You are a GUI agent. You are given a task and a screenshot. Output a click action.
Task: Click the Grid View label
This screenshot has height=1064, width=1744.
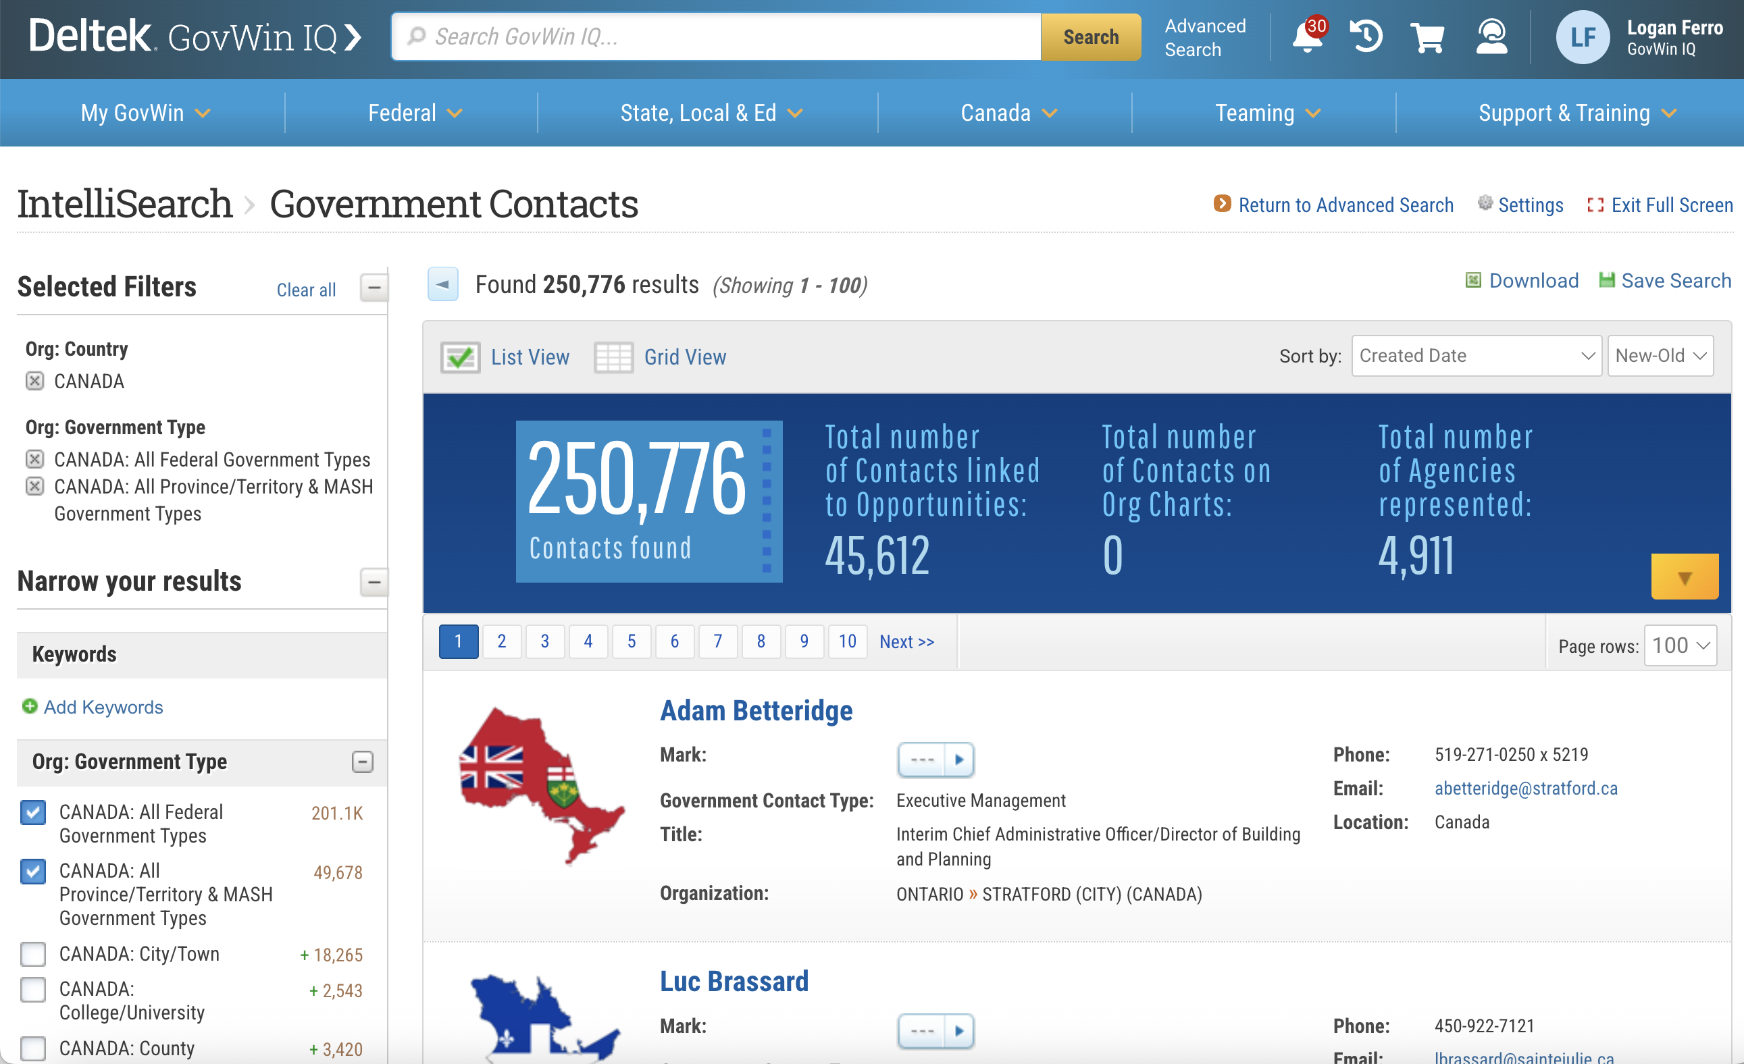click(x=685, y=357)
